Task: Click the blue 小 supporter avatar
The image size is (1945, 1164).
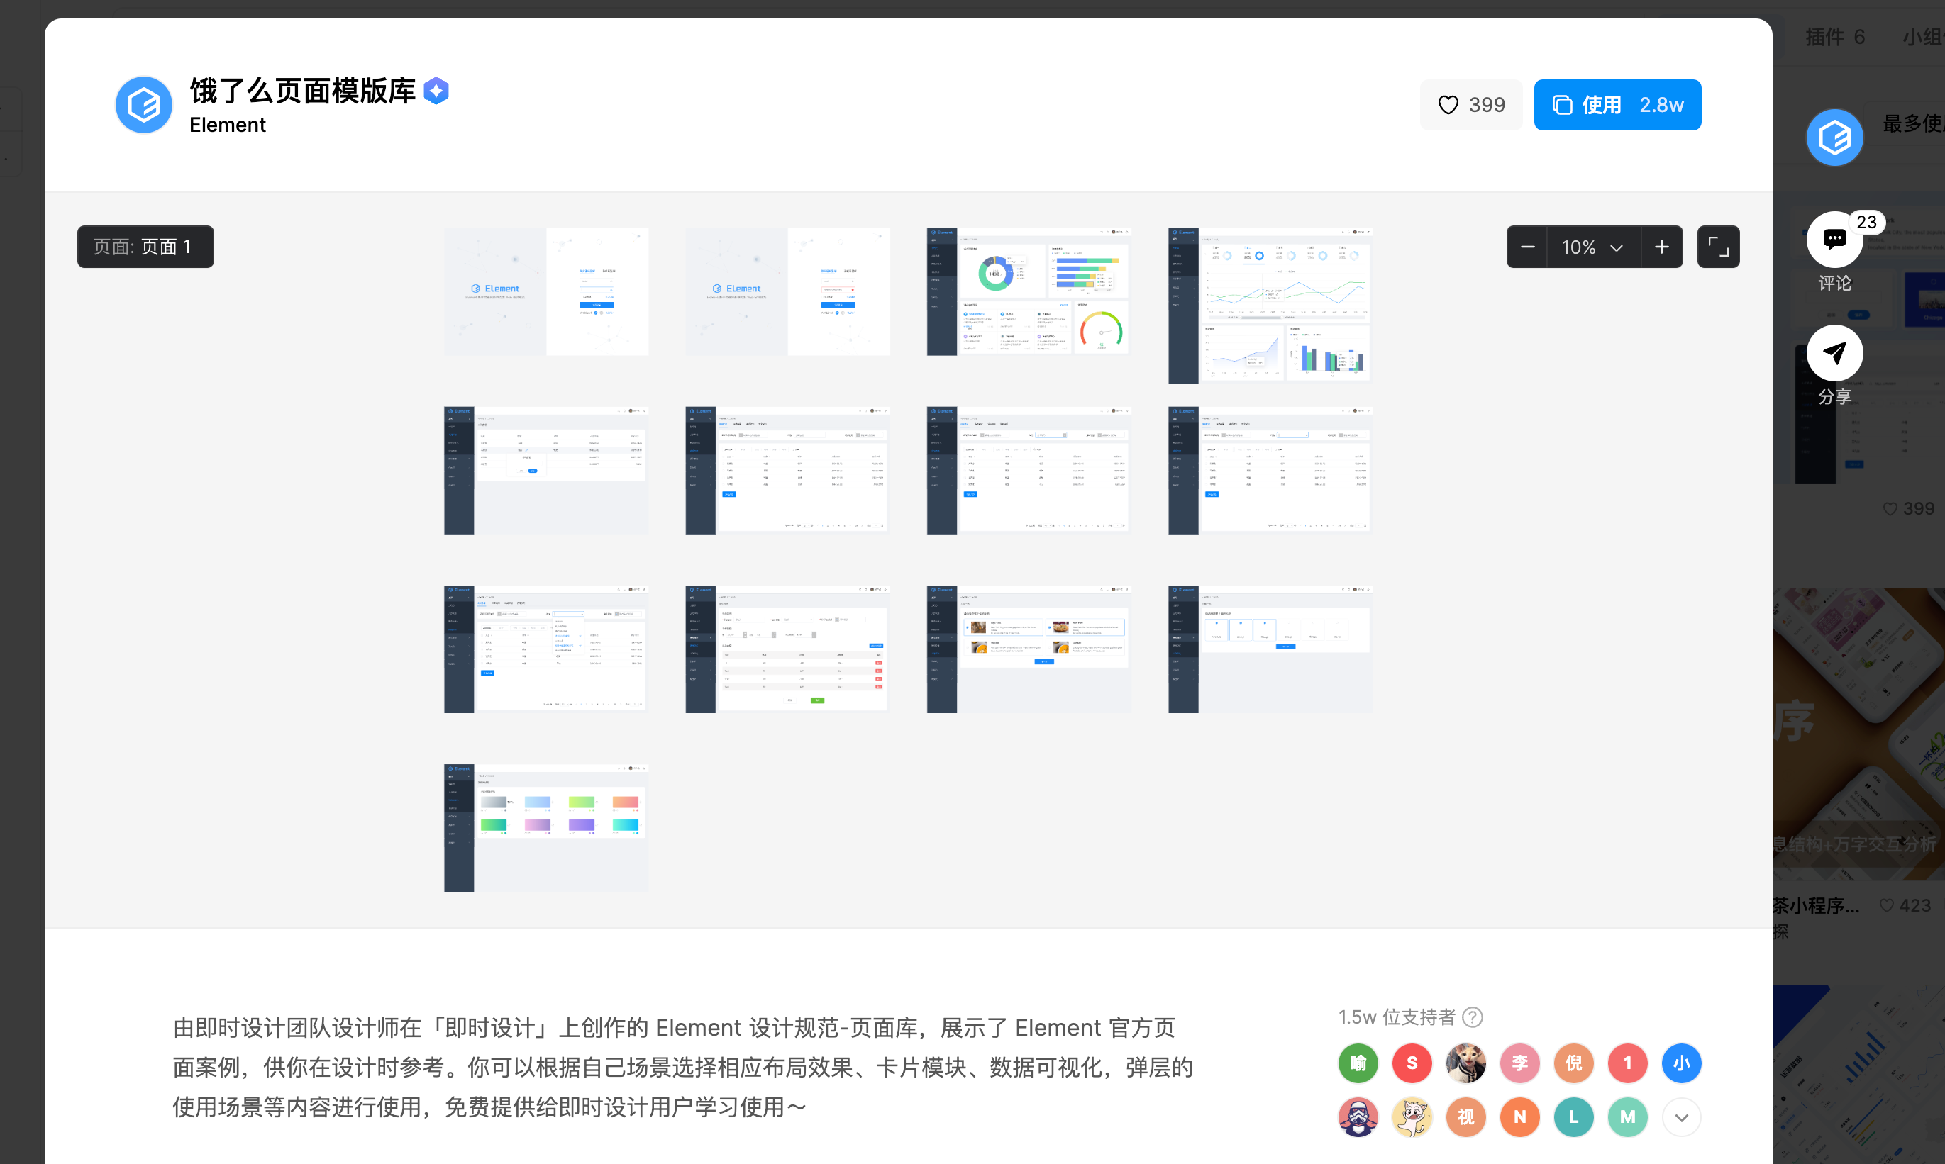Action: pos(1681,1063)
